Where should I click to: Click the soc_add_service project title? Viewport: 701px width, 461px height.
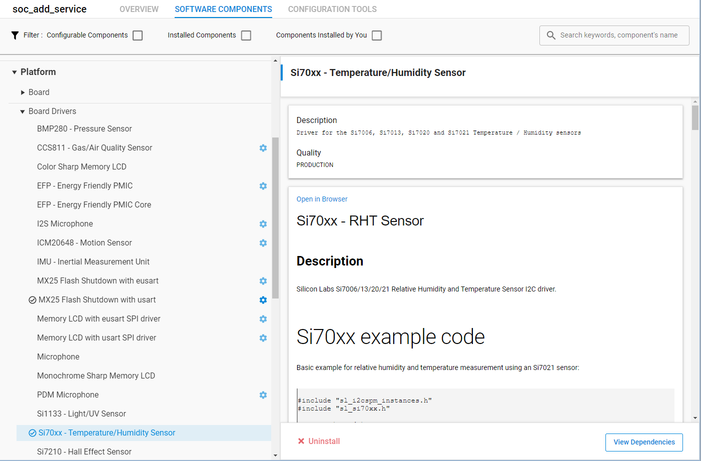50,9
